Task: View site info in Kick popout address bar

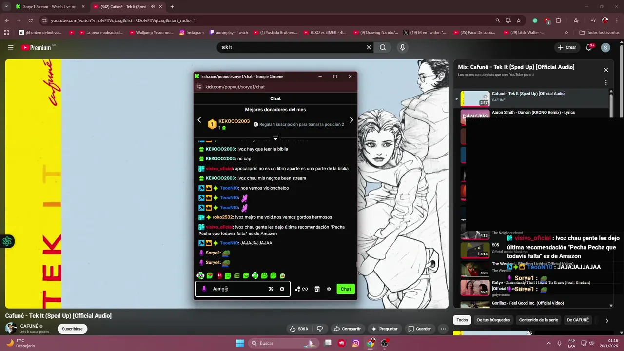Action: tap(199, 87)
